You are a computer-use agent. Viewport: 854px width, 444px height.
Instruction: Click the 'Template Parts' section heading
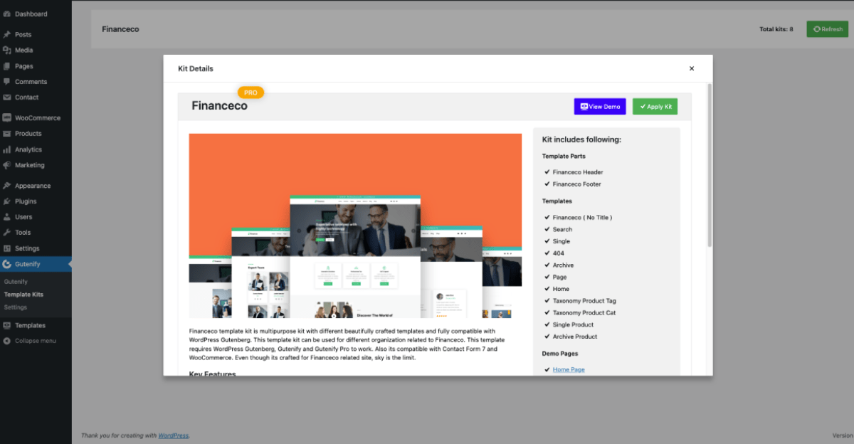pyautogui.click(x=564, y=156)
